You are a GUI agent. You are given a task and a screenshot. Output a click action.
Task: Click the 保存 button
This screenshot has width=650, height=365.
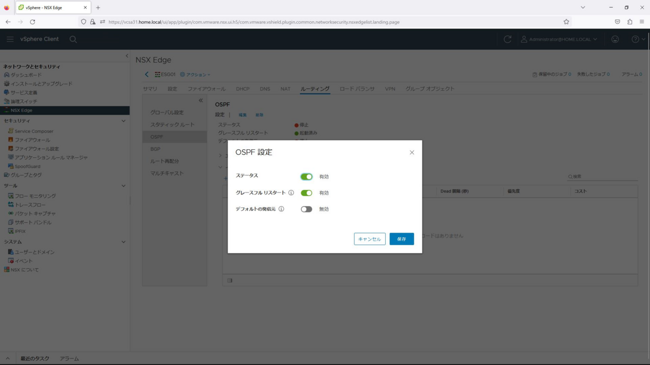point(401,239)
